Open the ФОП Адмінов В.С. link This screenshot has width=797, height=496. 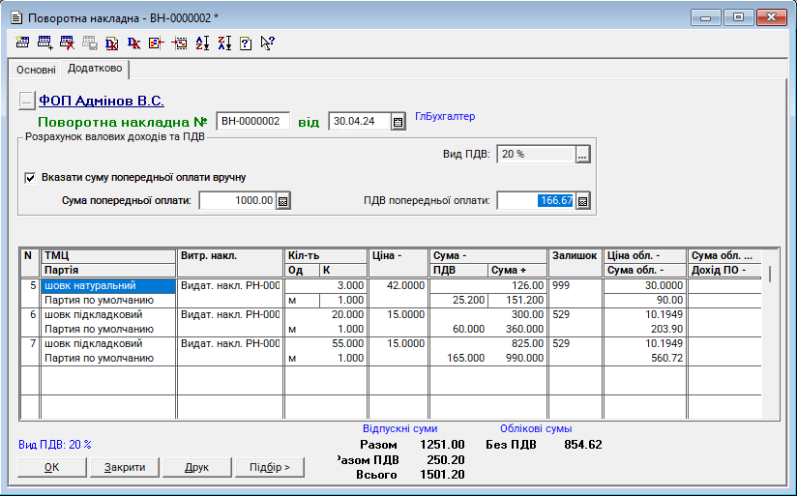click(x=101, y=101)
